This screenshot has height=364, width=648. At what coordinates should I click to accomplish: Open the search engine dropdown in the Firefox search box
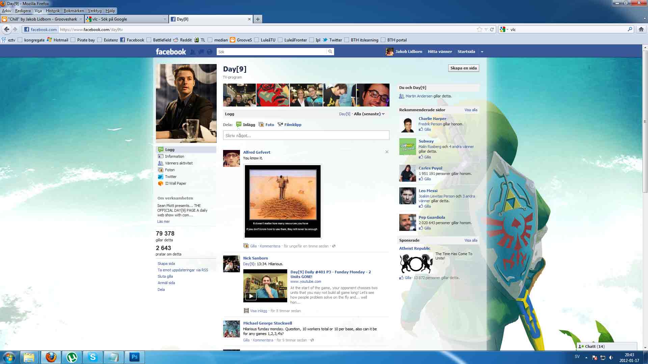(504, 29)
